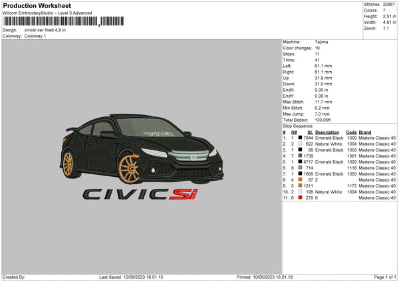The image size is (399, 282).
Task: Select the EndY value 0.00 in
Action: coord(321,96)
